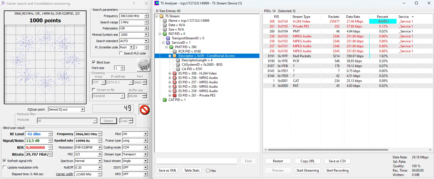Click the red stop scan icon
Viewport: 434px width, 179px height.
(144, 110)
